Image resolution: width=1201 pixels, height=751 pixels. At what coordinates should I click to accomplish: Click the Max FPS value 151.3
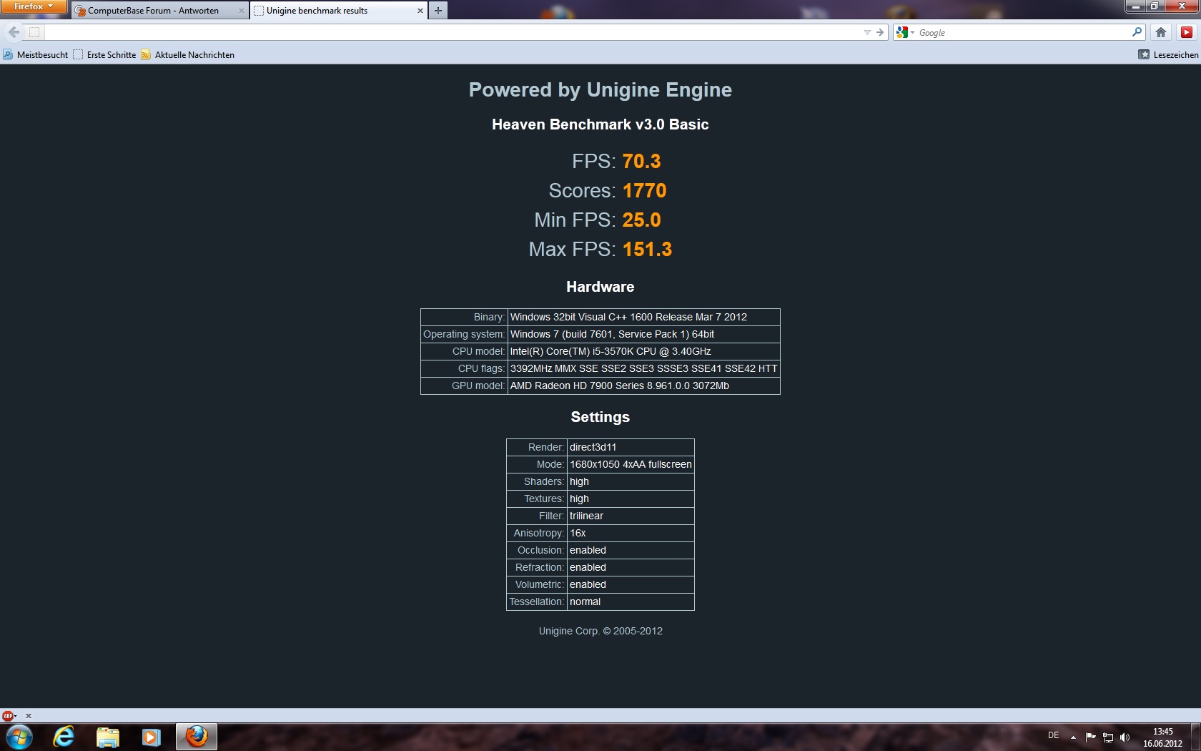click(647, 250)
